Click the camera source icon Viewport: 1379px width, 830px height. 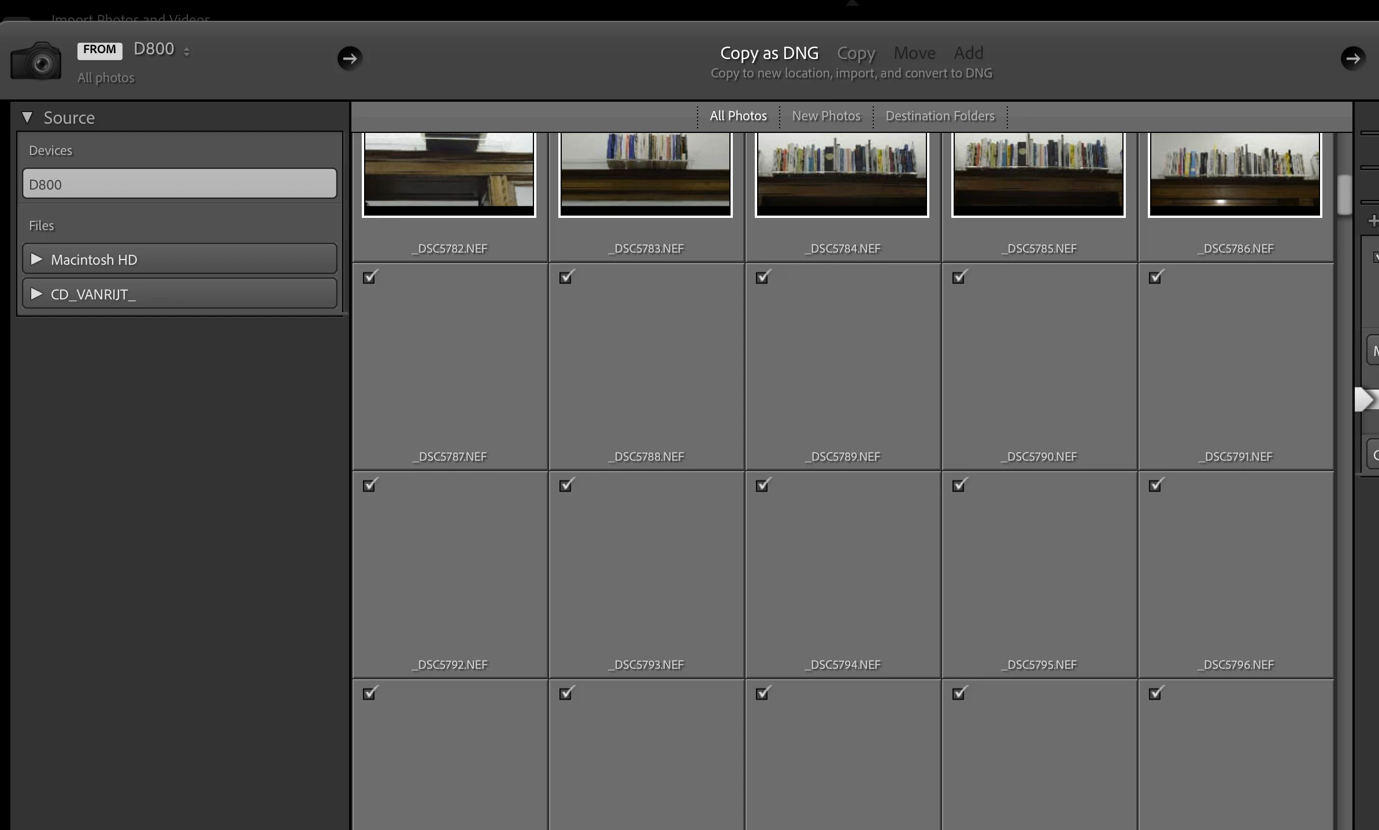click(36, 61)
